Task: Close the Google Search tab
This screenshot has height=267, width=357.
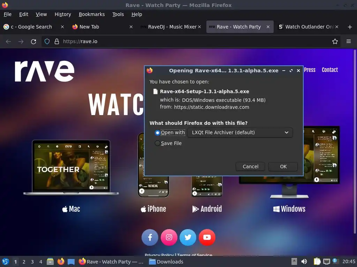Action: [62, 27]
